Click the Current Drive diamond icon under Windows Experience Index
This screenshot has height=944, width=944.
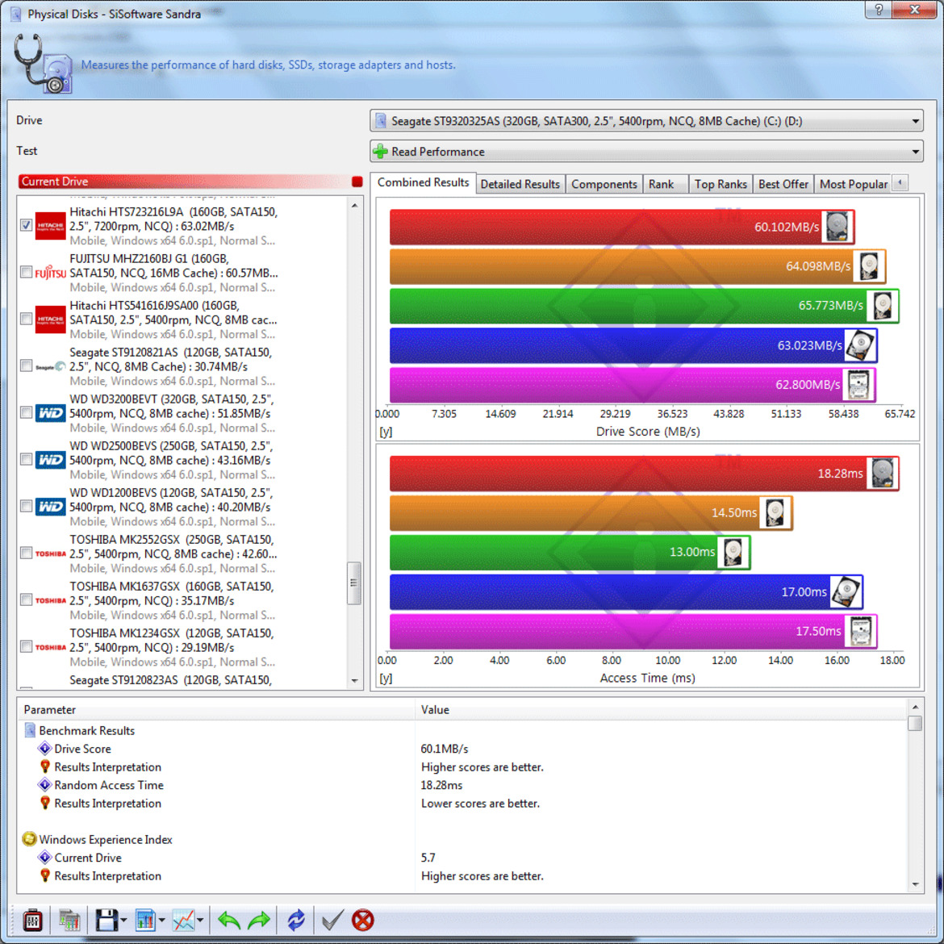tap(44, 857)
